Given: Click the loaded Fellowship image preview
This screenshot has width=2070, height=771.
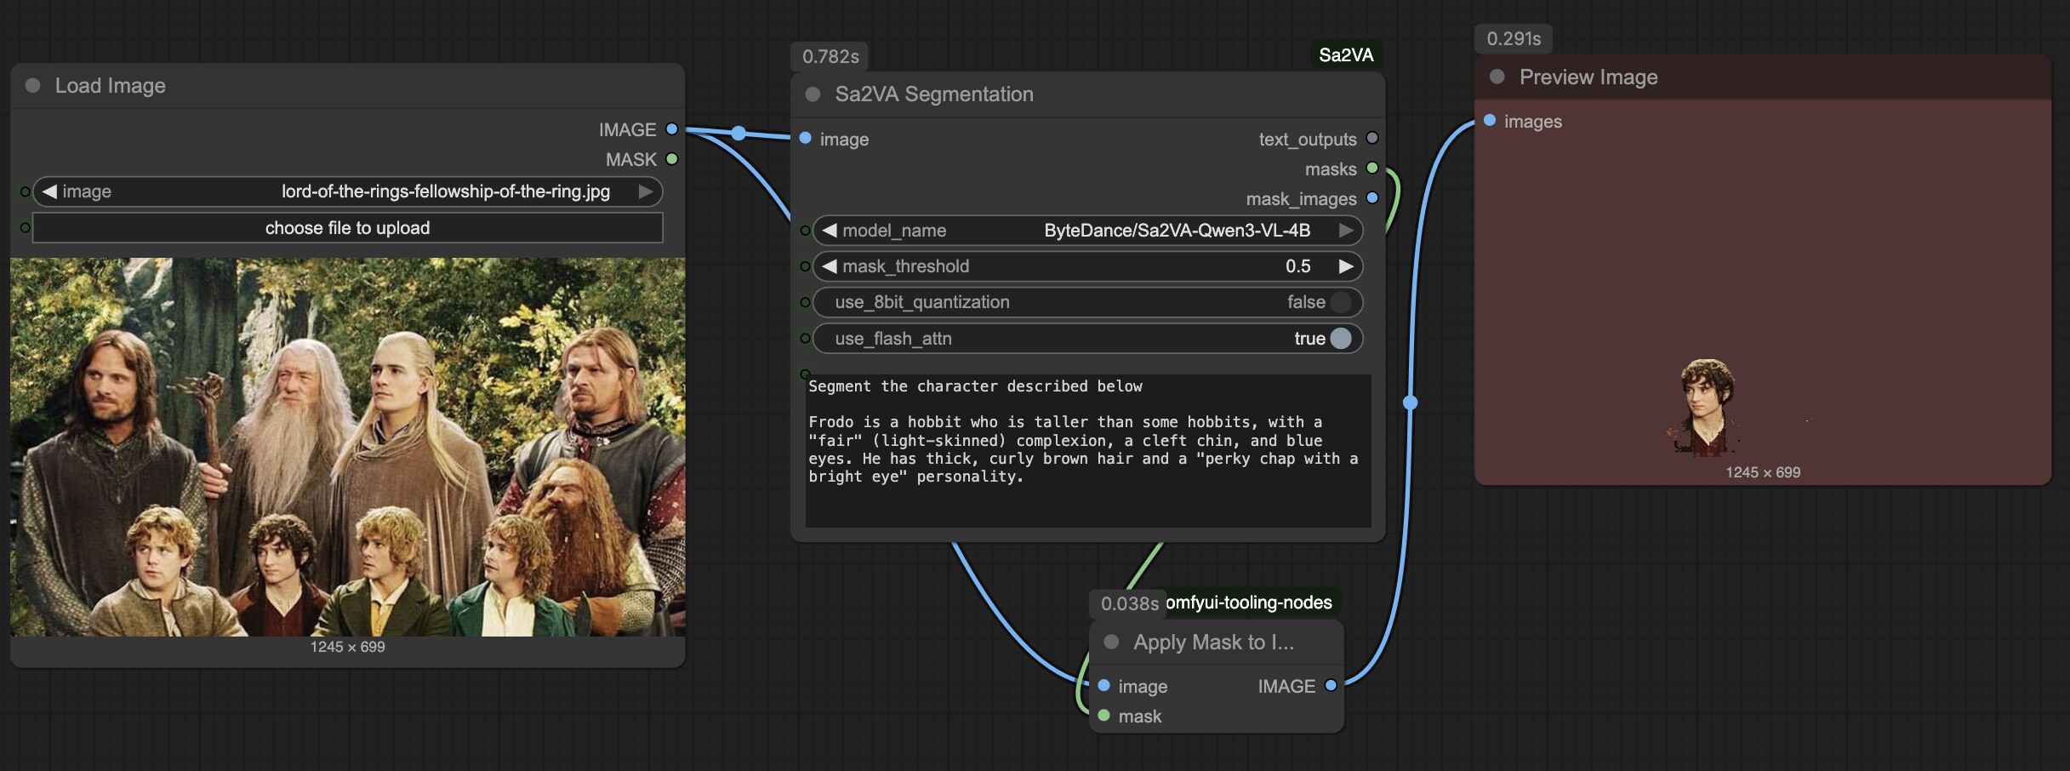Looking at the screenshot, I should coord(347,448).
